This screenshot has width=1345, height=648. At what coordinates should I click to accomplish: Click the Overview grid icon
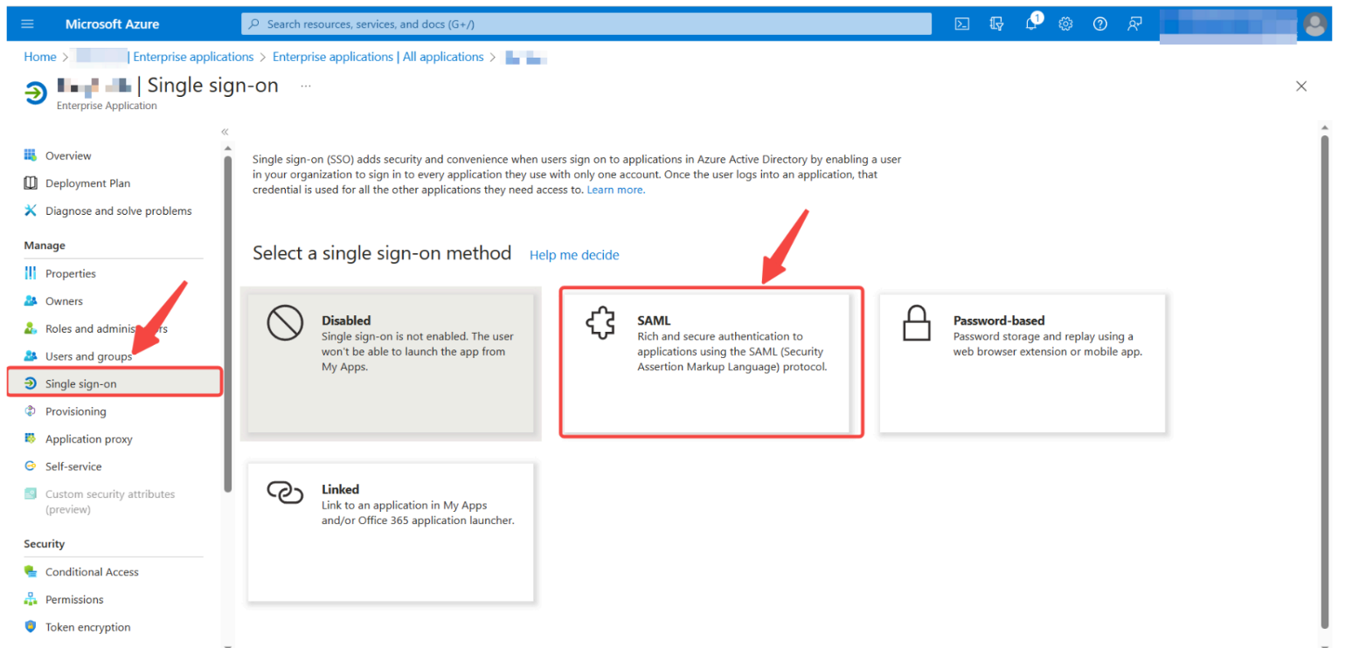pos(31,155)
